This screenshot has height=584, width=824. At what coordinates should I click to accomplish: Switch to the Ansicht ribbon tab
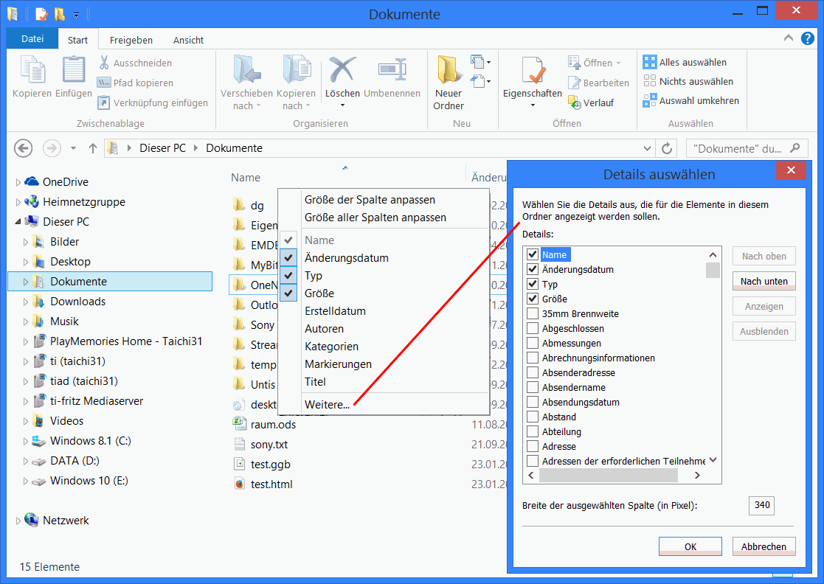(x=188, y=40)
